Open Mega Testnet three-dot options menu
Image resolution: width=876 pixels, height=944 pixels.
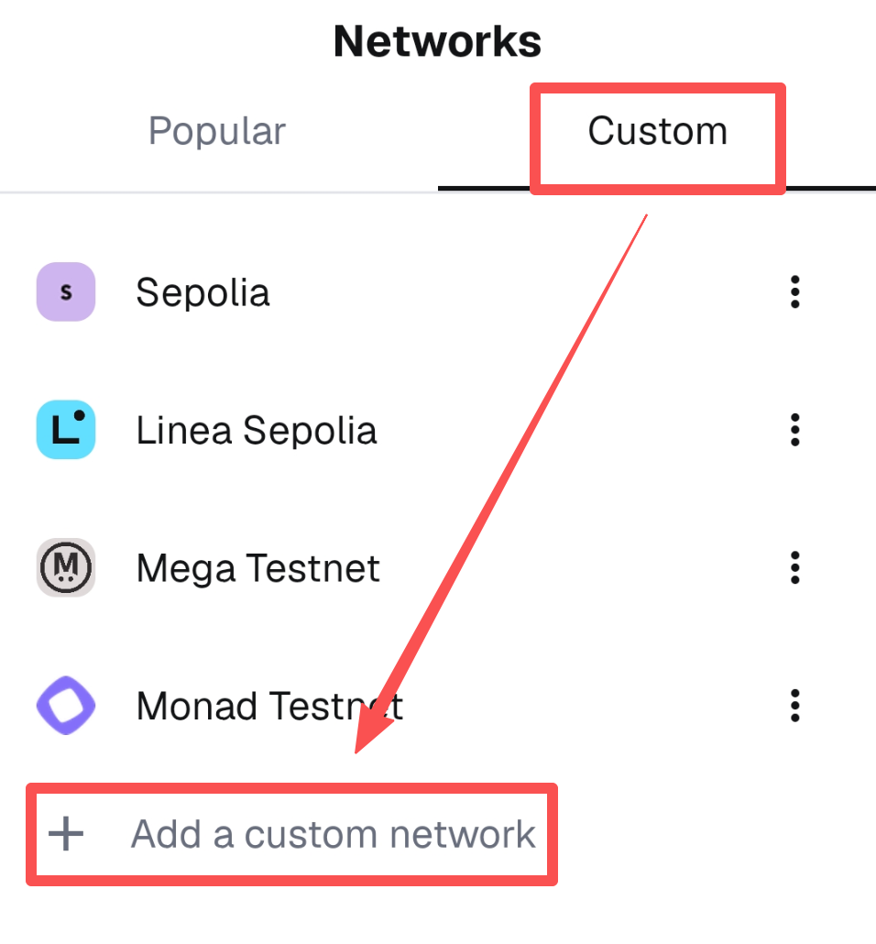click(794, 568)
